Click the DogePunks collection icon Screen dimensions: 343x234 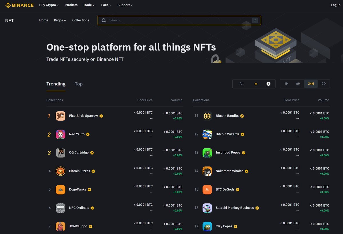point(61,189)
